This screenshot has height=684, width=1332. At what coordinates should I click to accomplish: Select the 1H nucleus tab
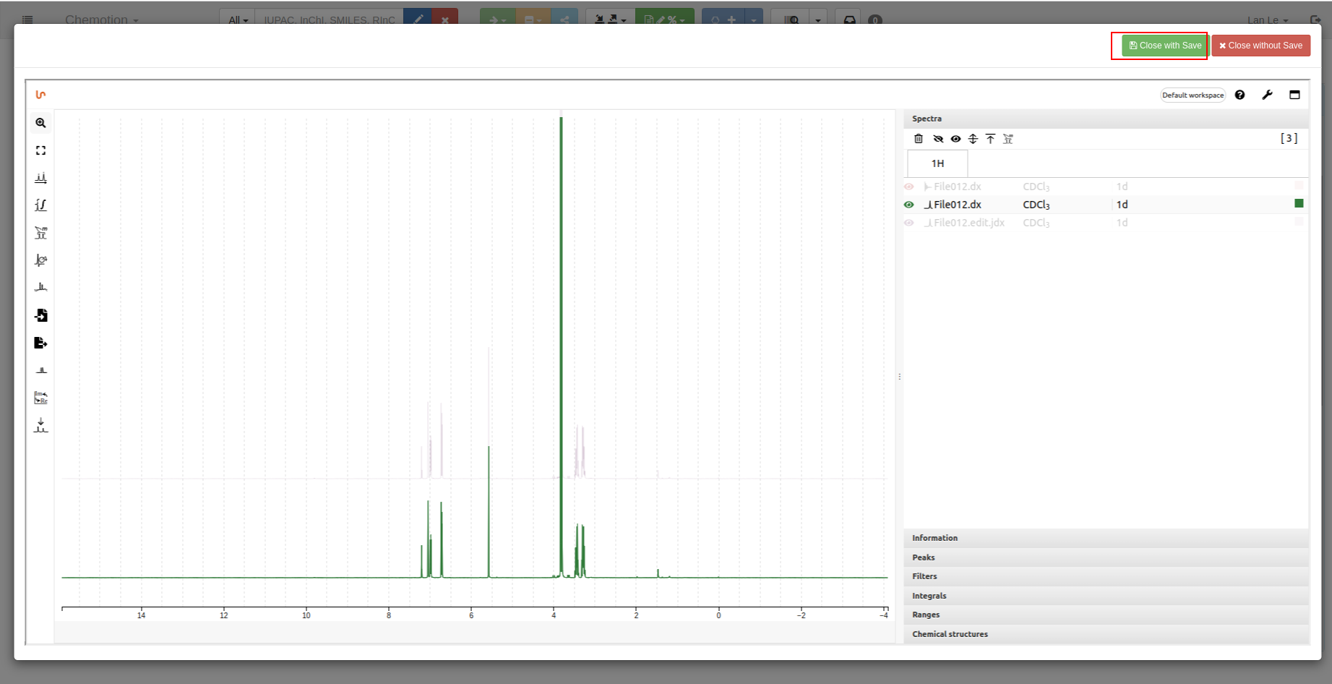pos(937,163)
